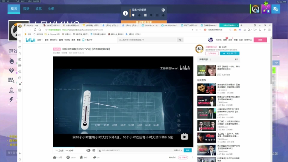The image size is (288, 162).
Task: Like the video with thumbs-up icon
Action: pyautogui.click(x=55, y=158)
